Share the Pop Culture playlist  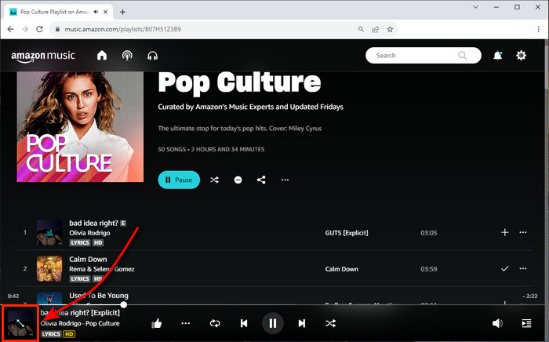(261, 180)
